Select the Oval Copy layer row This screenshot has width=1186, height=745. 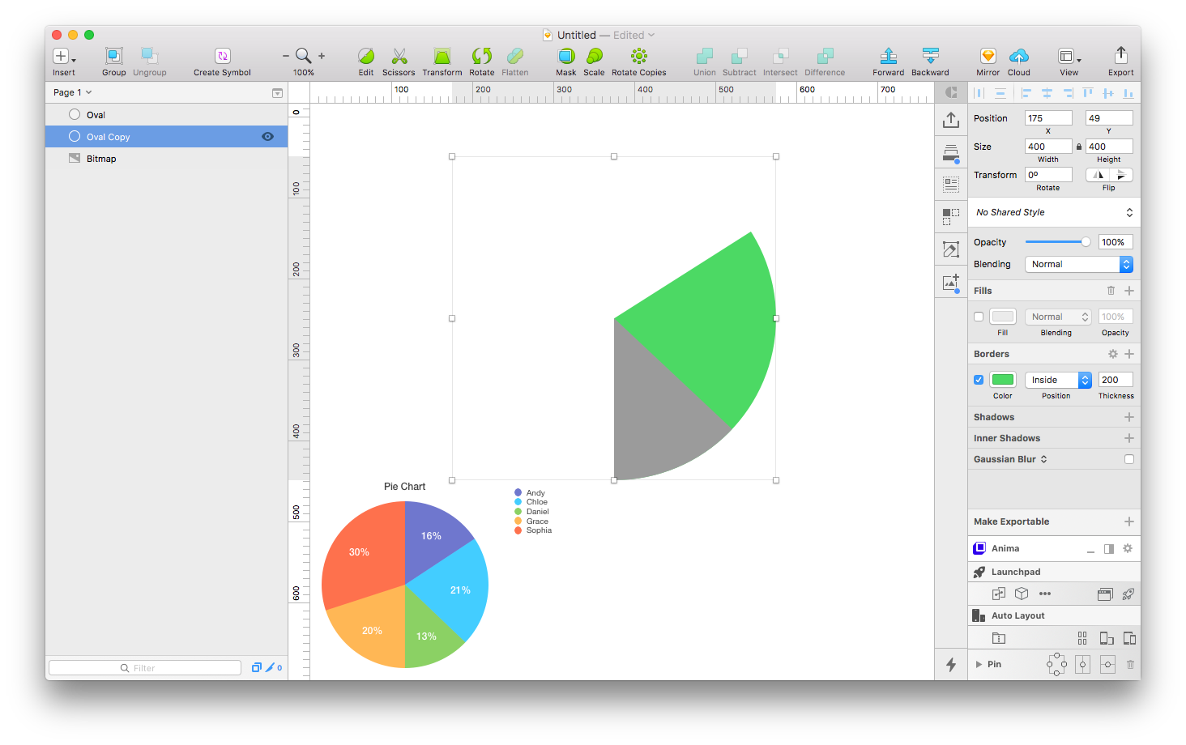click(x=166, y=137)
